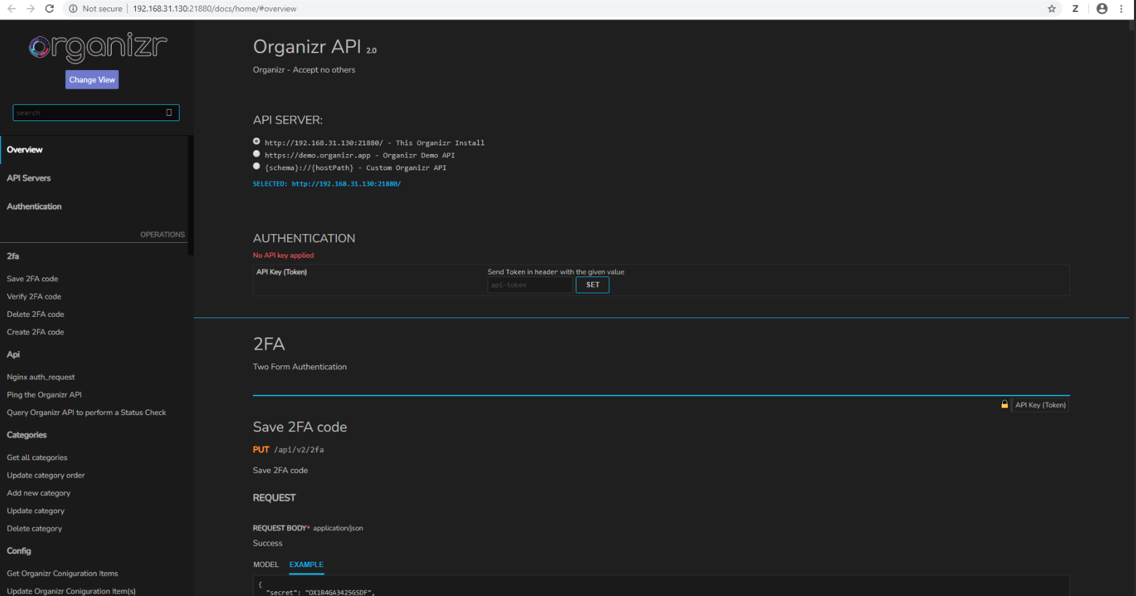Click the Not secure site info icon
Screen dimensions: 1136x596
pyautogui.click(x=73, y=9)
